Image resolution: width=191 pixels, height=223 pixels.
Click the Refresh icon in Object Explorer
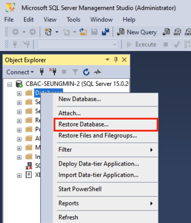click(86, 72)
